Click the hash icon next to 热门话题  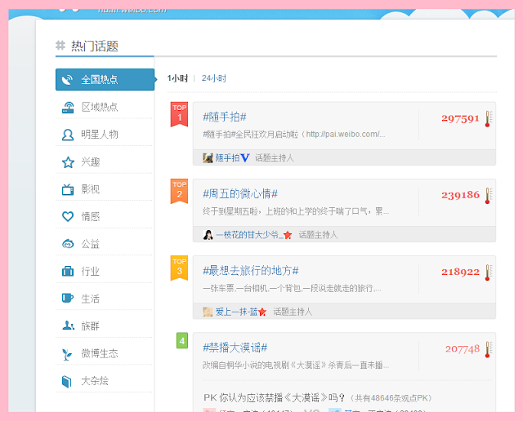(60, 46)
